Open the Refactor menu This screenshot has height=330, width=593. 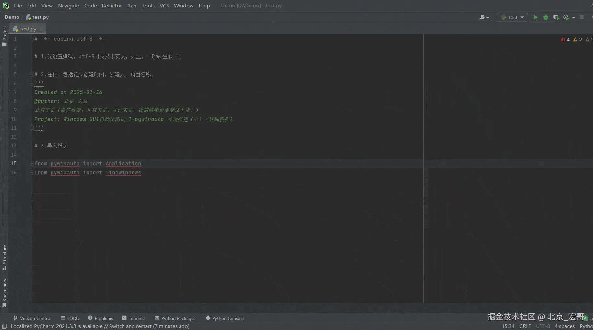pos(112,6)
